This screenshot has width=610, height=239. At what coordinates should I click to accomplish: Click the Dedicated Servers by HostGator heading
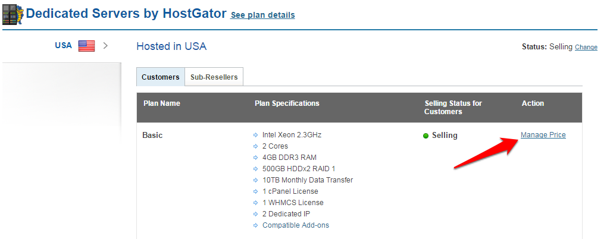coord(126,14)
